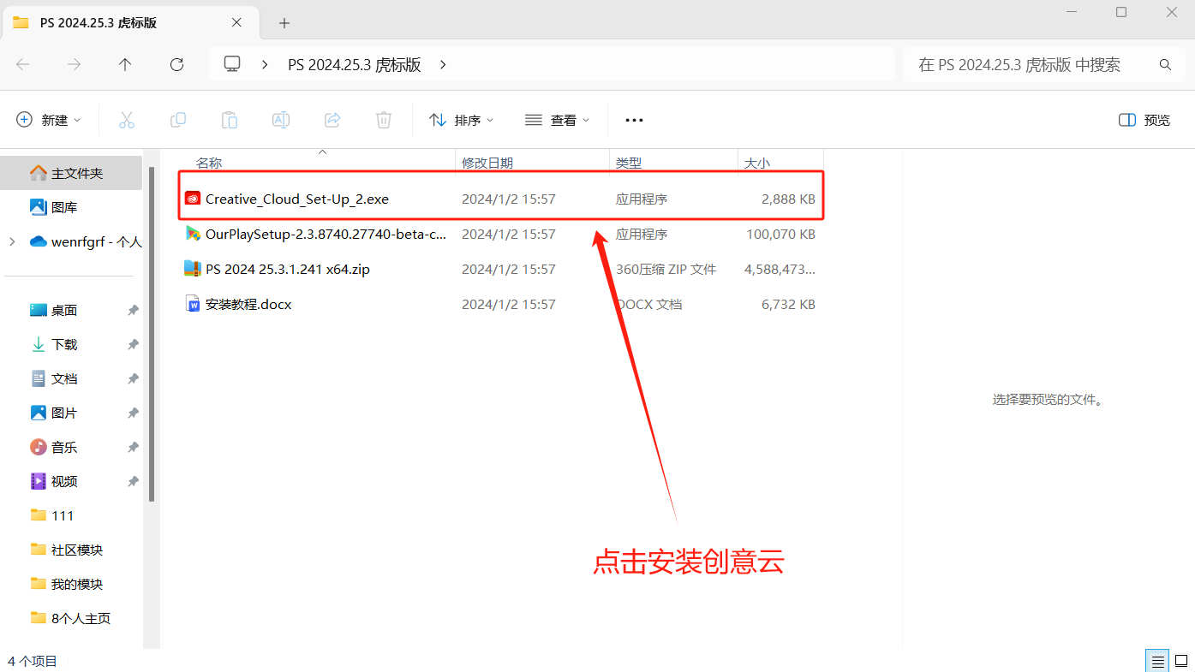Expand chevron before PS 2024.25.3 虎标版 breadcrumb
Image resolution: width=1195 pixels, height=672 pixels.
tap(266, 64)
